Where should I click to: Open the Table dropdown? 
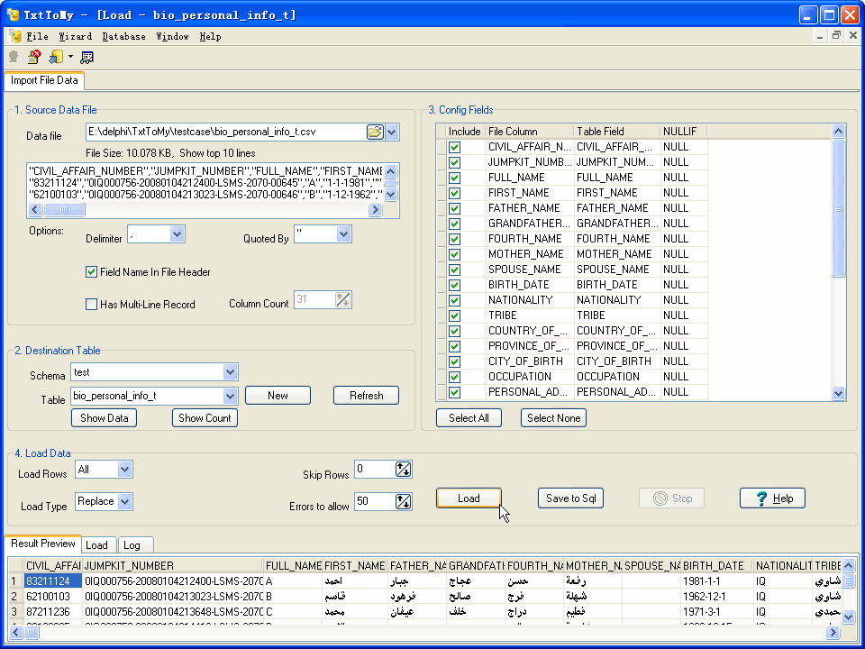pos(230,396)
